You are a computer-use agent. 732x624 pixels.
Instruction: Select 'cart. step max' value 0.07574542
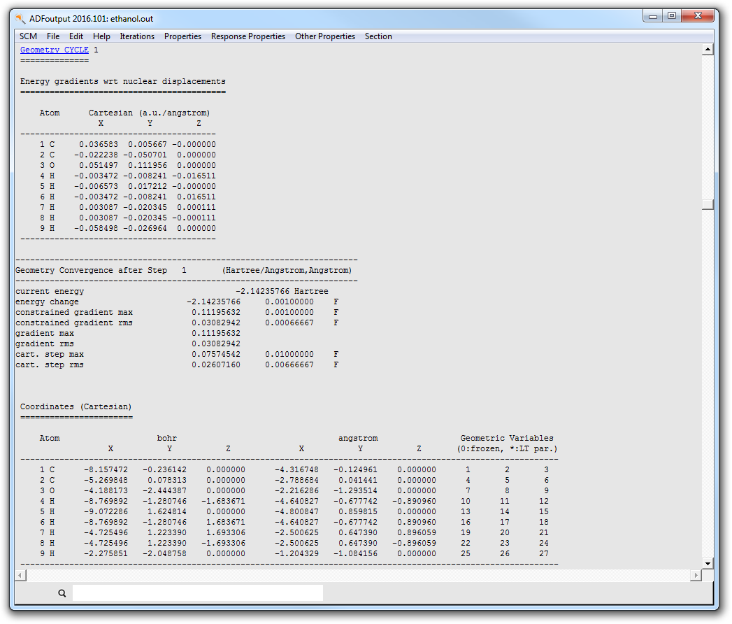216,355
